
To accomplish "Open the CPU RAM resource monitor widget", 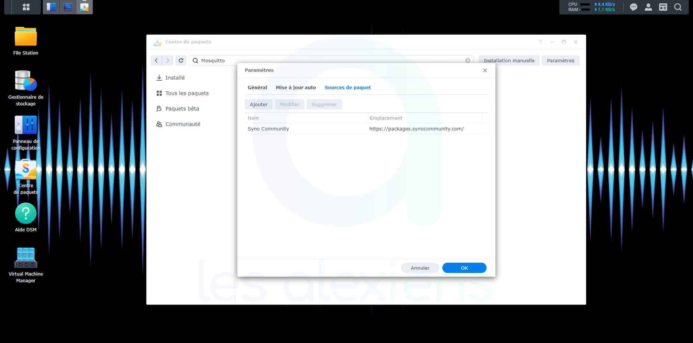I will [x=592, y=7].
